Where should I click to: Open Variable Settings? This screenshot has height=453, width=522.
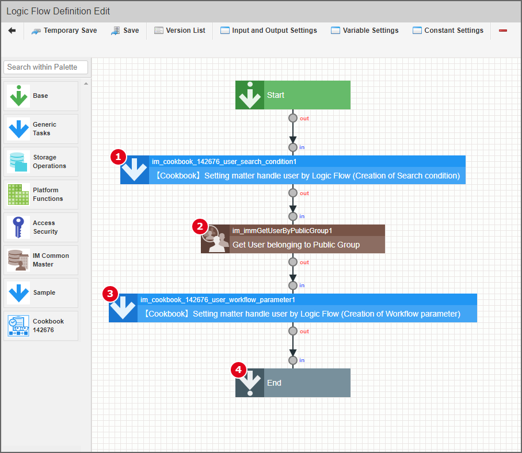tap(364, 31)
